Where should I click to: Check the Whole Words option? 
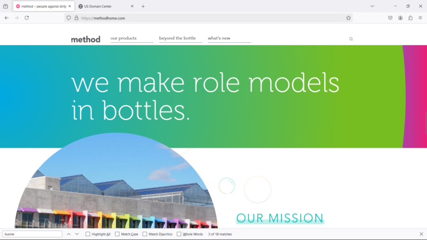[x=179, y=234]
